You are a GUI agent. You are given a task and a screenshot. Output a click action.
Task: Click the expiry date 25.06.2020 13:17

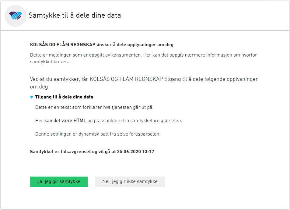coord(136,152)
